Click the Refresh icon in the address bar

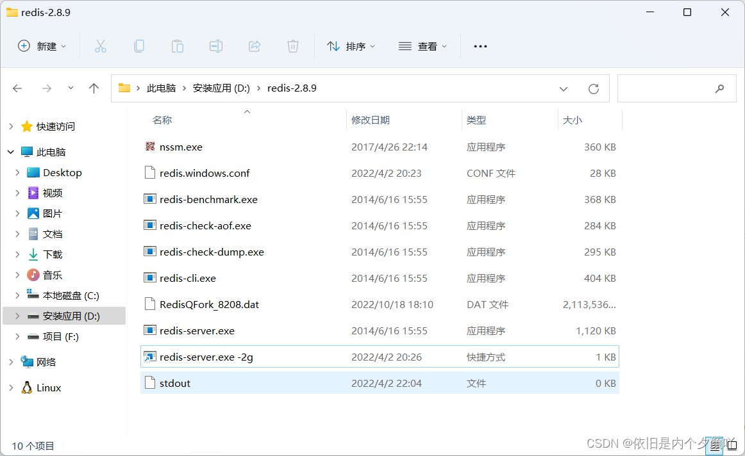(x=593, y=88)
